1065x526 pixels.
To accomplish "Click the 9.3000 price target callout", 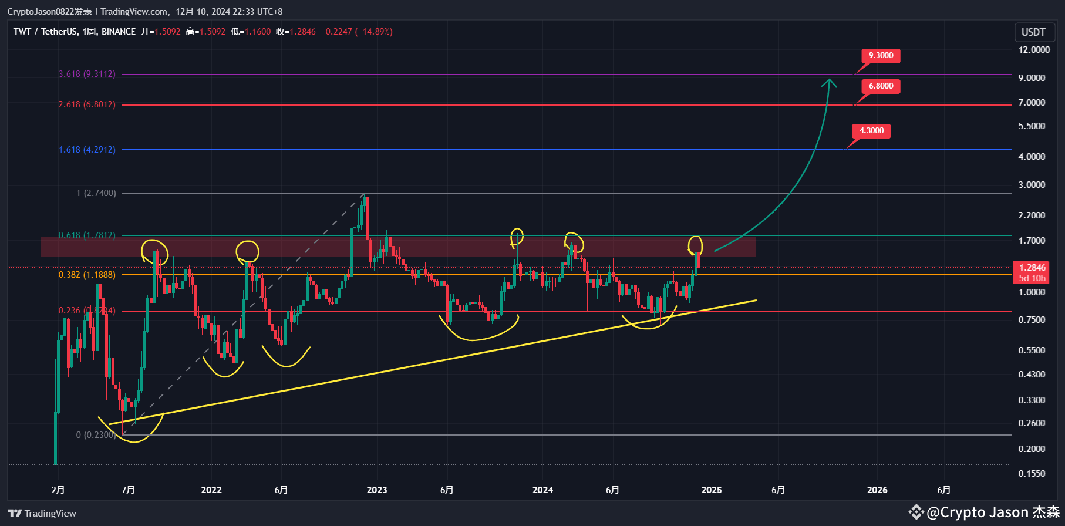I will (881, 56).
